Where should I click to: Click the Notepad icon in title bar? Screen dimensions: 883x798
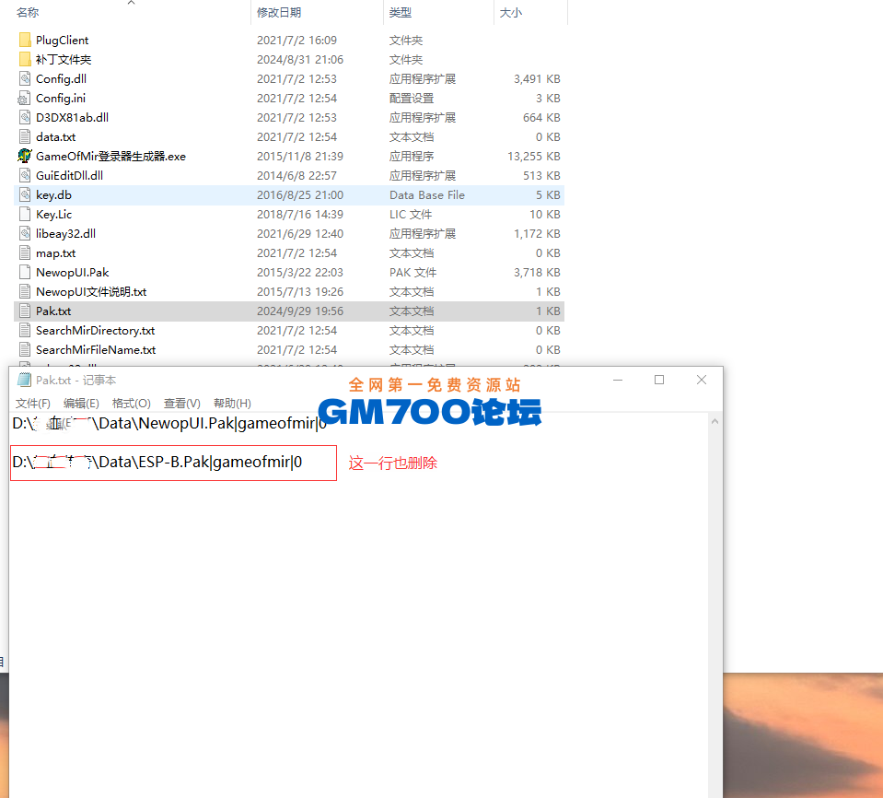[x=24, y=381]
